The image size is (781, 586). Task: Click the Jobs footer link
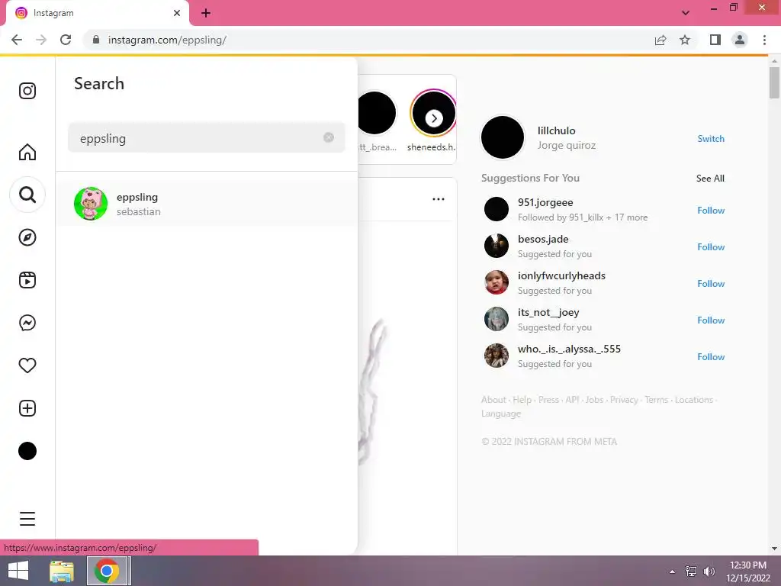[x=594, y=400]
